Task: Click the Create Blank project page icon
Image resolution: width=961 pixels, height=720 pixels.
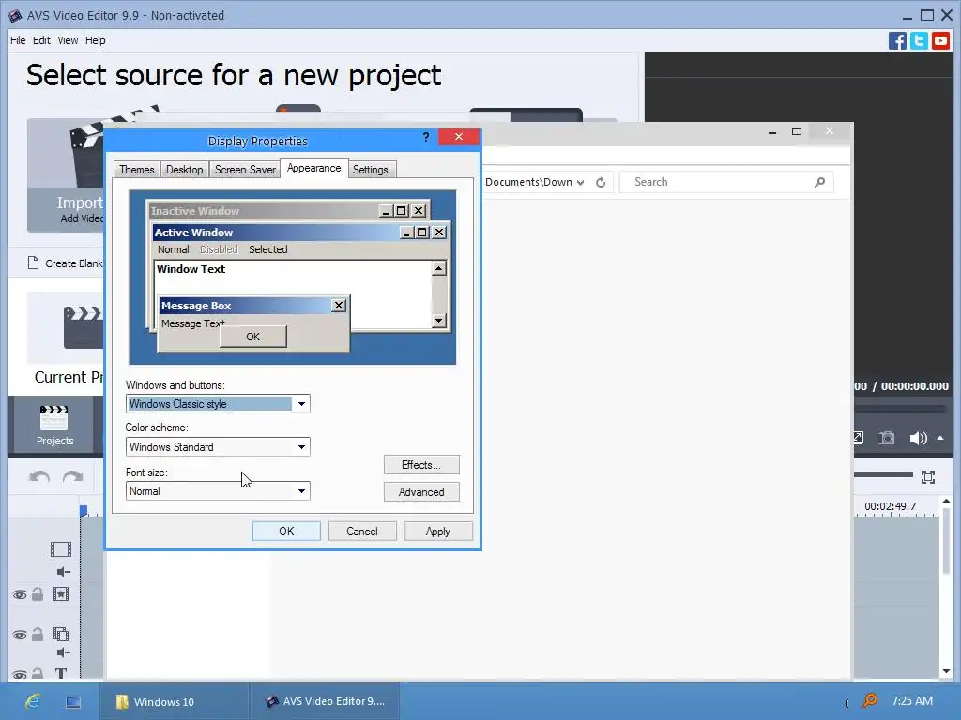Action: point(33,262)
